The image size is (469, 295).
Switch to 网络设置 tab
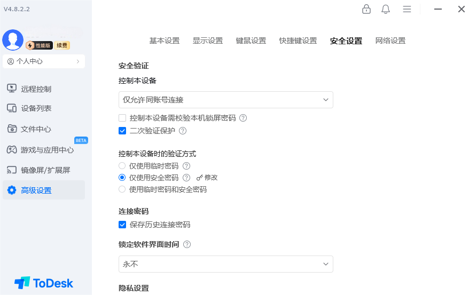tap(390, 41)
